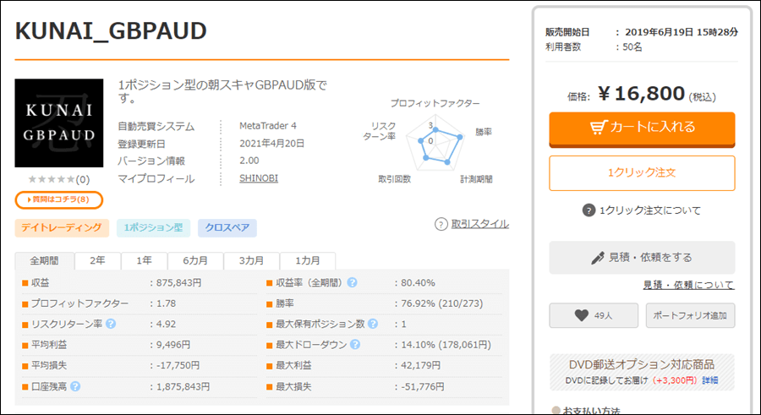Viewport: 761px width, 415px height.
Task: Select the 全期間 tab
Action: coord(44,260)
